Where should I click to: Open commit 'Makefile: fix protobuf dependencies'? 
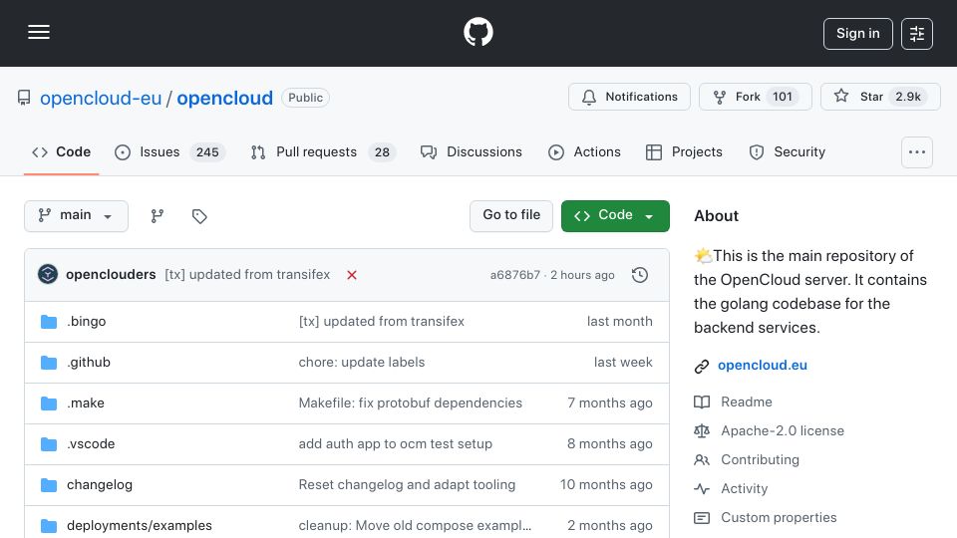pyautogui.click(x=410, y=403)
